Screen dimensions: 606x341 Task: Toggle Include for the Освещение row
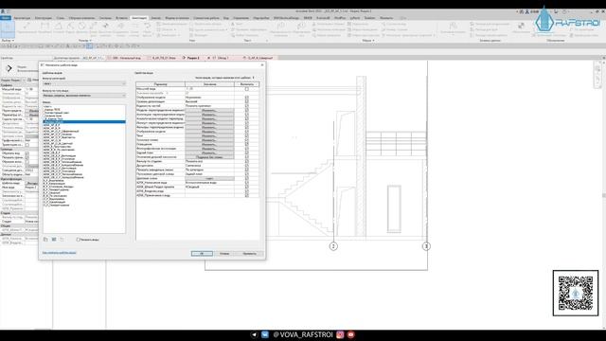(246, 144)
